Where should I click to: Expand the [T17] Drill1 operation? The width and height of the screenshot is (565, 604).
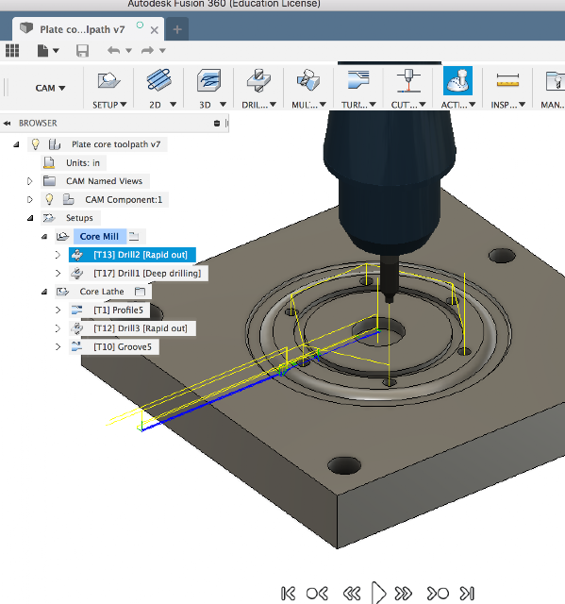58,273
